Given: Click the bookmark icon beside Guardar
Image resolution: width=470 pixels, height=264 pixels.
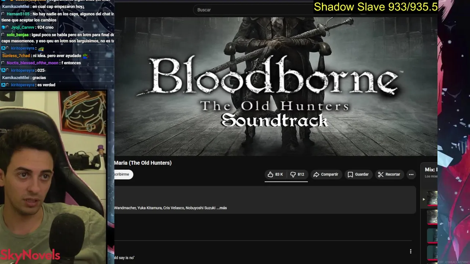Looking at the screenshot, I should tap(350, 175).
